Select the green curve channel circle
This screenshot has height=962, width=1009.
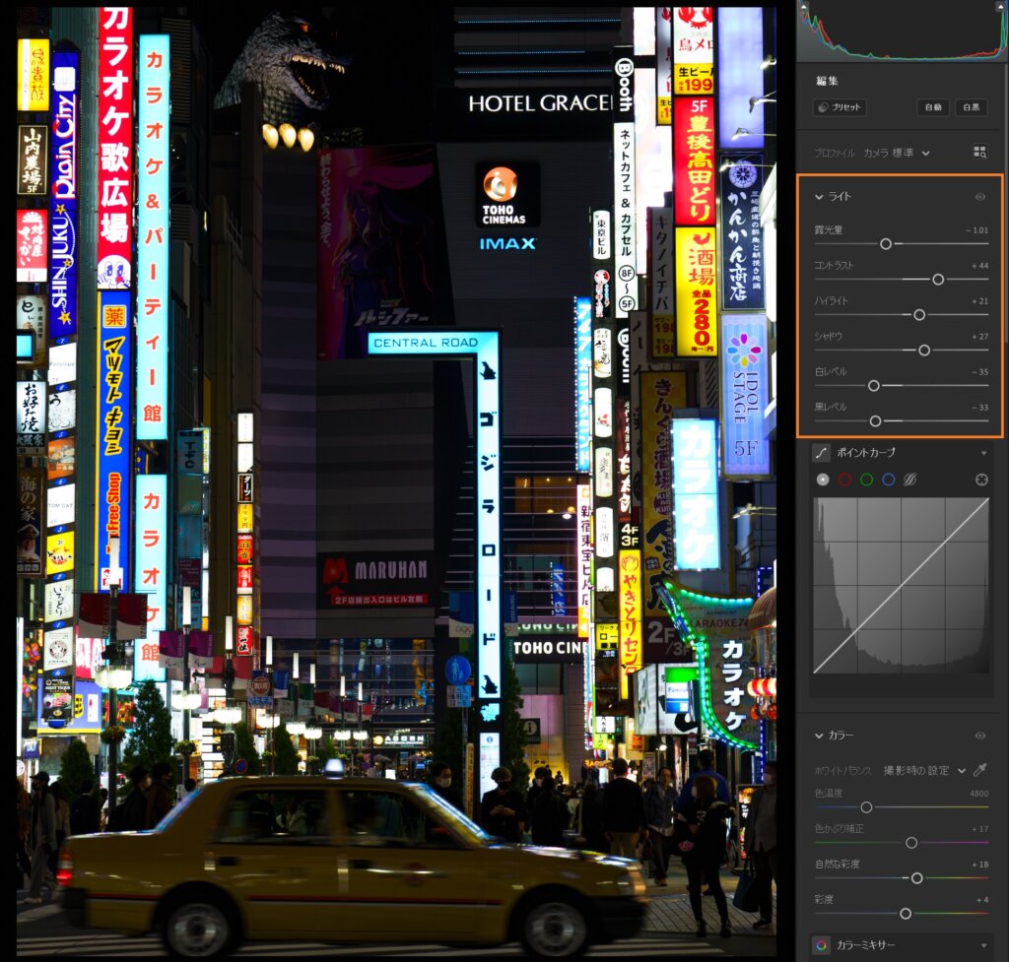[867, 480]
